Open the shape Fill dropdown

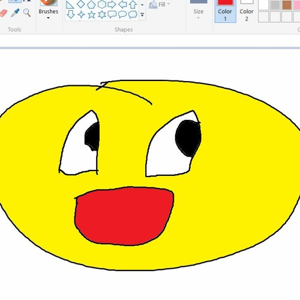[160, 4]
